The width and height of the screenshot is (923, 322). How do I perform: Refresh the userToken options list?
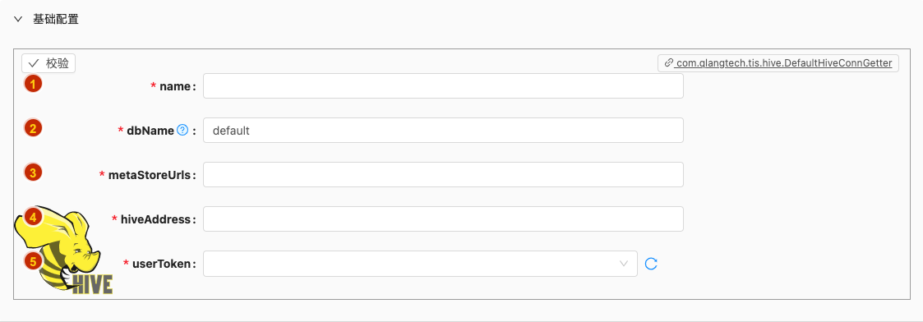(650, 264)
